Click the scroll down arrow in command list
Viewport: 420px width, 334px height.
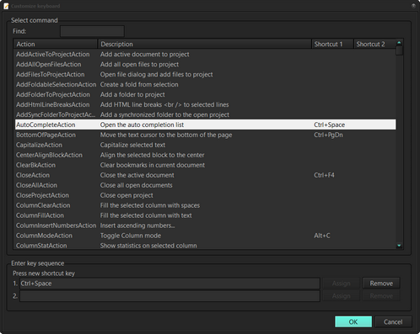click(399, 246)
